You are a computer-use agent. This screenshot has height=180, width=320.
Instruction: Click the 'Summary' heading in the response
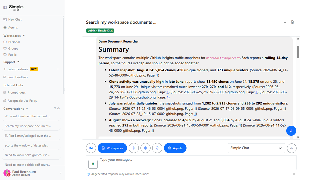(114, 49)
